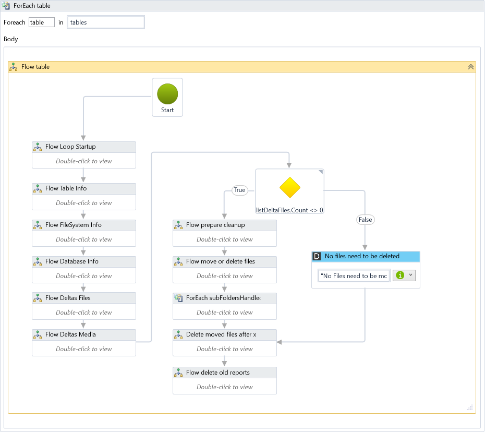Select the Flow prepare cleanup activity
Image resolution: width=485 pixels, height=432 pixels.
pos(225,225)
